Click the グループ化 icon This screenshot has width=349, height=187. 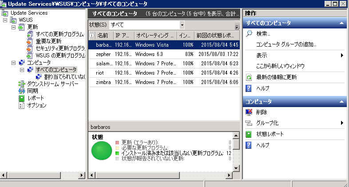[x=248, y=123]
